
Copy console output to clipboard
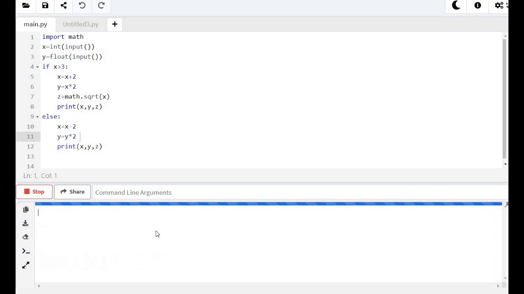[26, 209]
